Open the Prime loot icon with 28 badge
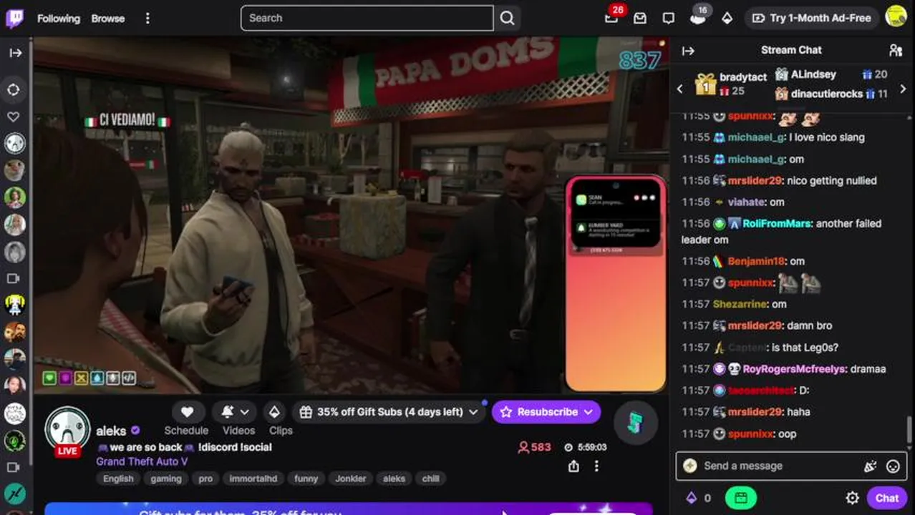The width and height of the screenshot is (915, 515). pos(611,18)
